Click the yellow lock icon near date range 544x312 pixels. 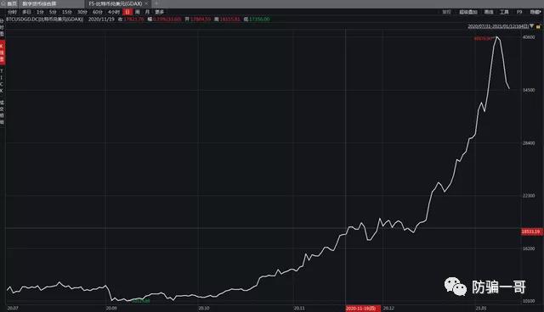click(x=538, y=26)
